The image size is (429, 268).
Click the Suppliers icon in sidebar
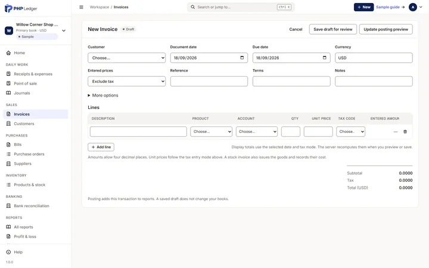point(8,164)
